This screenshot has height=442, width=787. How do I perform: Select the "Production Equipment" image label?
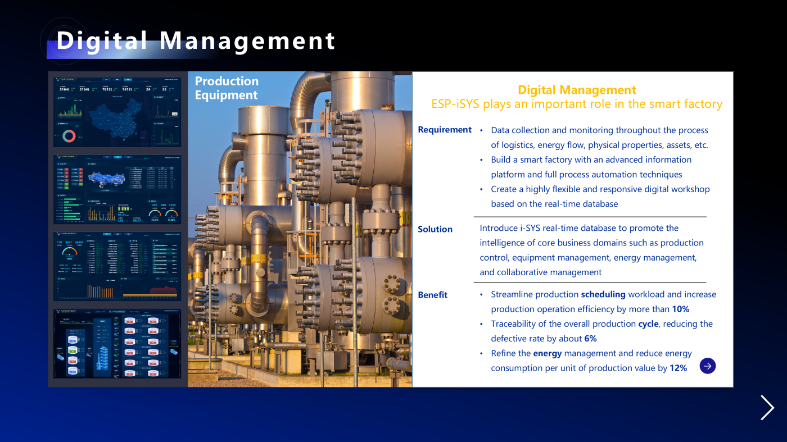coord(227,88)
